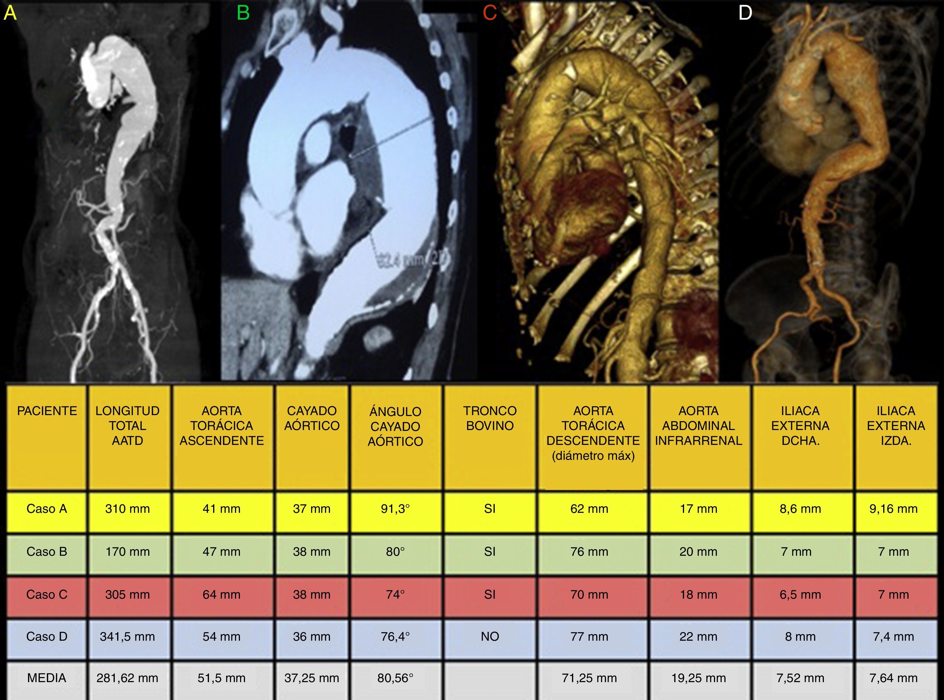This screenshot has height=700, width=944.
Task: Click the Caso A row label
Action: (x=46, y=509)
